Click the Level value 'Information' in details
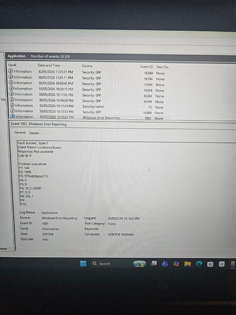The height and width of the screenshot is (315, 236). (x=50, y=229)
